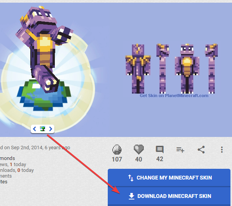This screenshot has width=232, height=206.
Task: Open the three-dot more options menu
Action: 222,150
